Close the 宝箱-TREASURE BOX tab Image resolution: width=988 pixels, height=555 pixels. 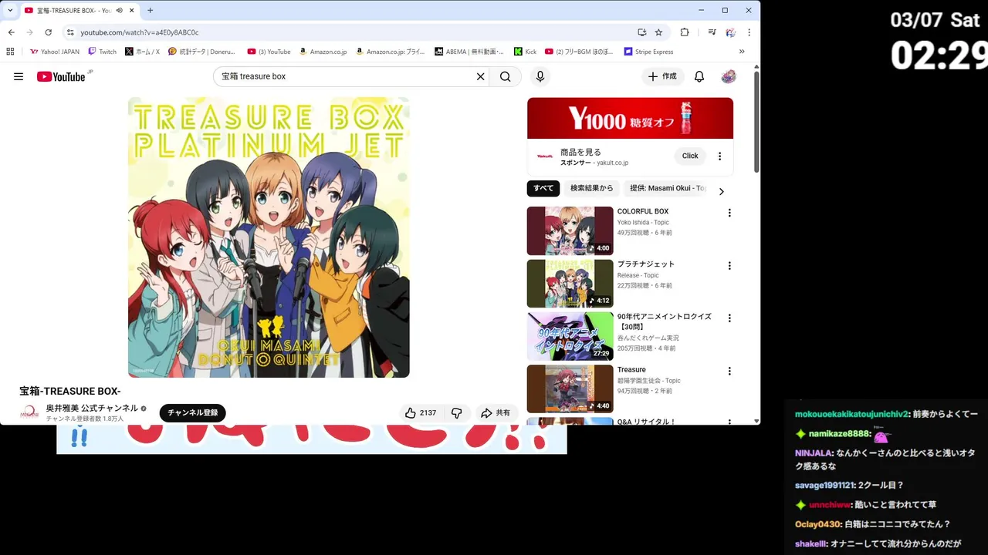[x=132, y=11]
